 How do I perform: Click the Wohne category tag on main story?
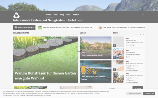17,69
